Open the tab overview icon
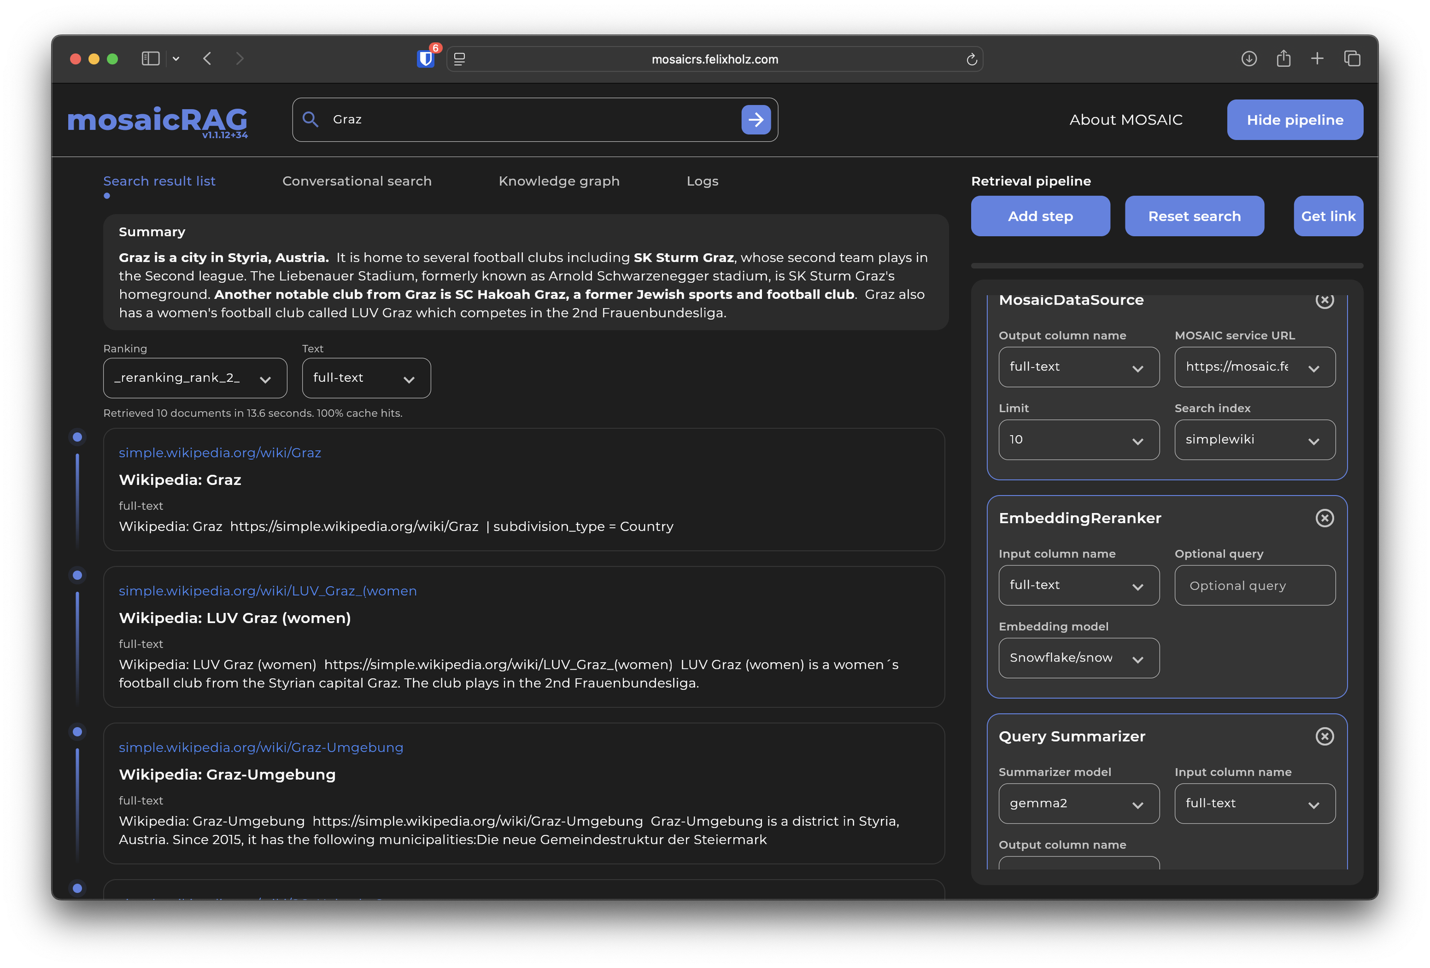 click(1352, 58)
